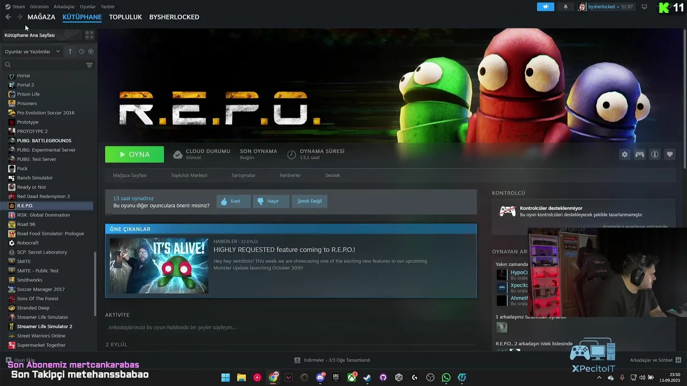The image size is (687, 386).
Task: Open the It's Alive news thumbnail
Action: click(159, 266)
